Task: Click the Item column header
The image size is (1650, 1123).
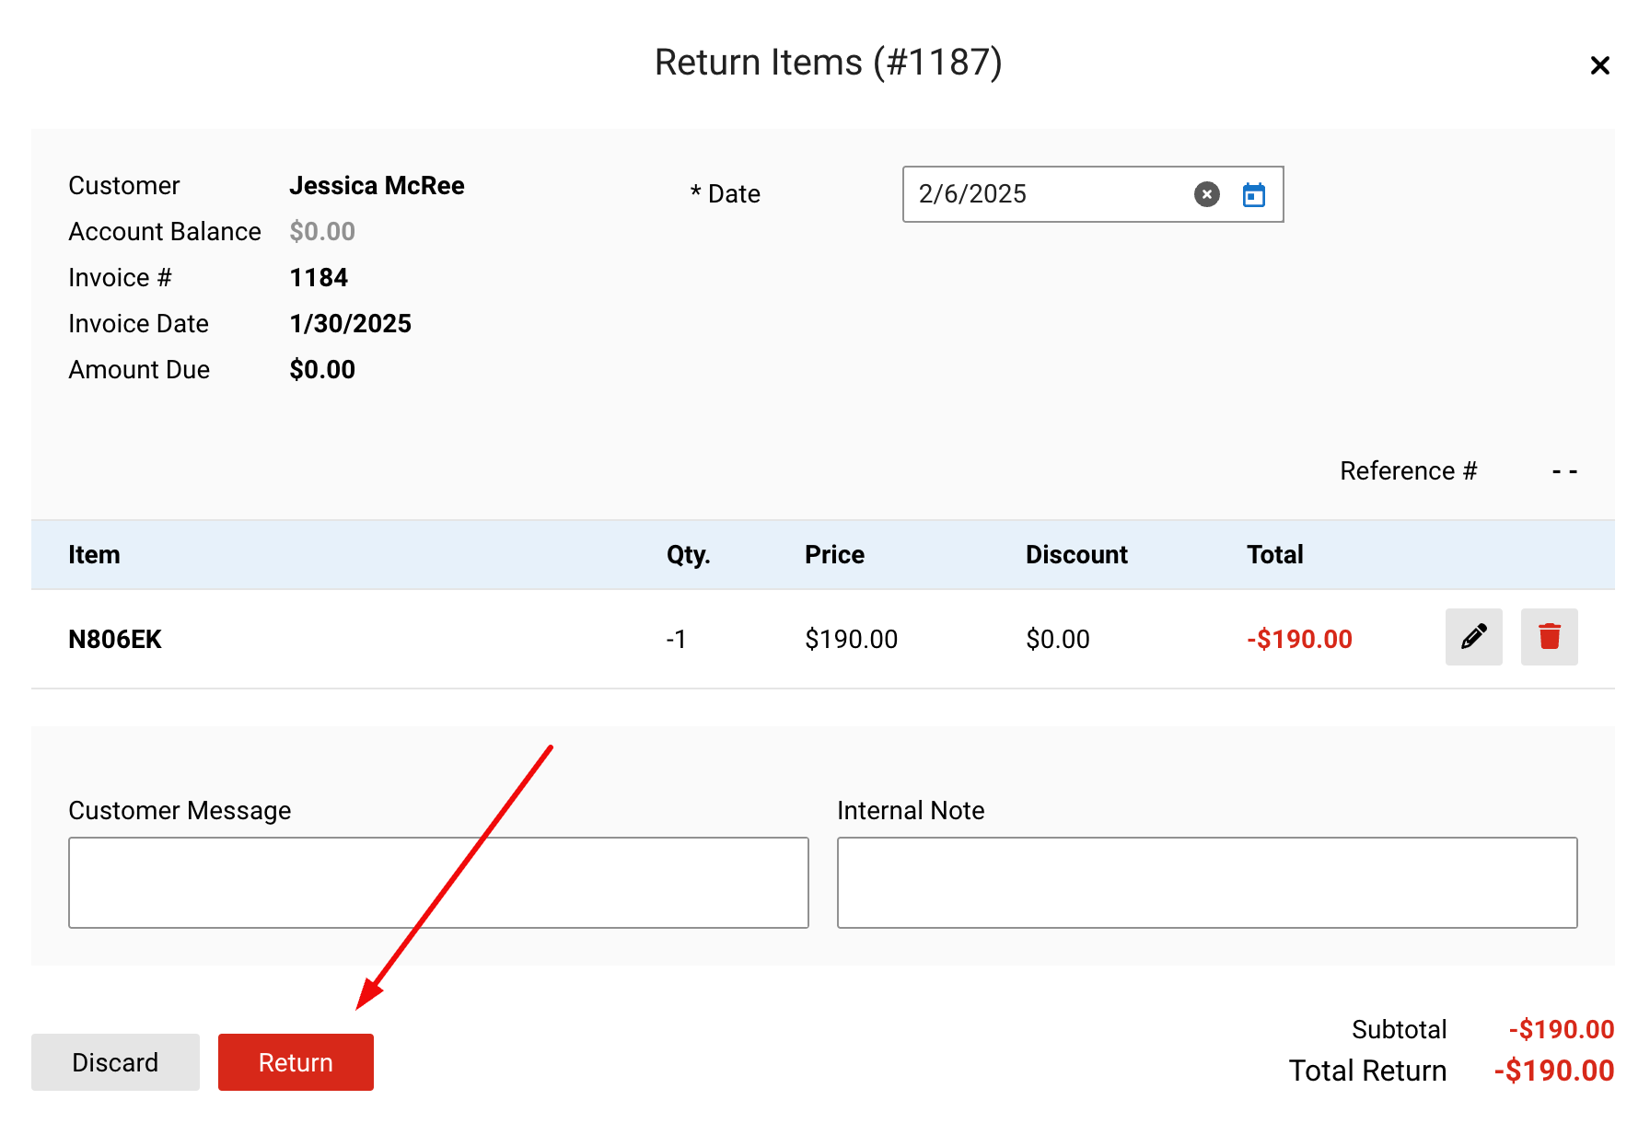Action: 94,555
